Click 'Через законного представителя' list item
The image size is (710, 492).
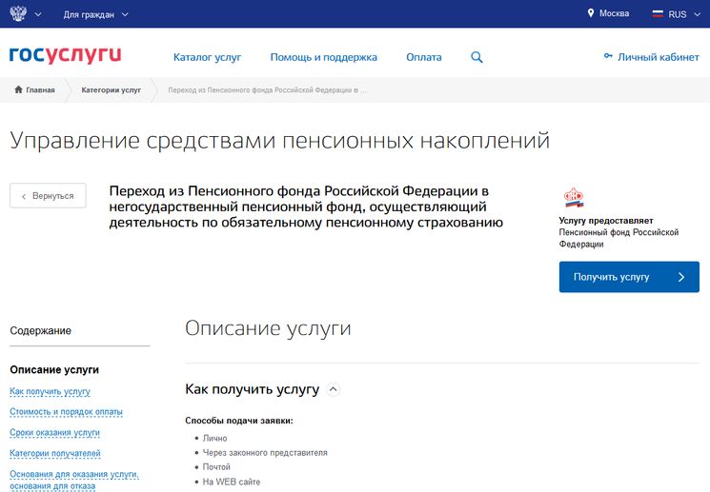[x=265, y=453]
